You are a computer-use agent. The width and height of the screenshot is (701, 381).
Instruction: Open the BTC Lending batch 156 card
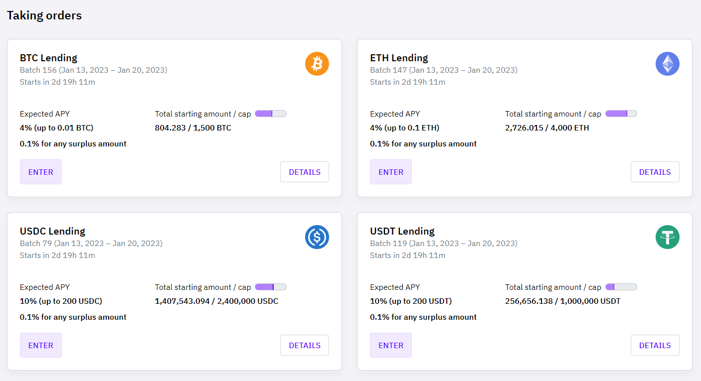pyautogui.click(x=48, y=58)
